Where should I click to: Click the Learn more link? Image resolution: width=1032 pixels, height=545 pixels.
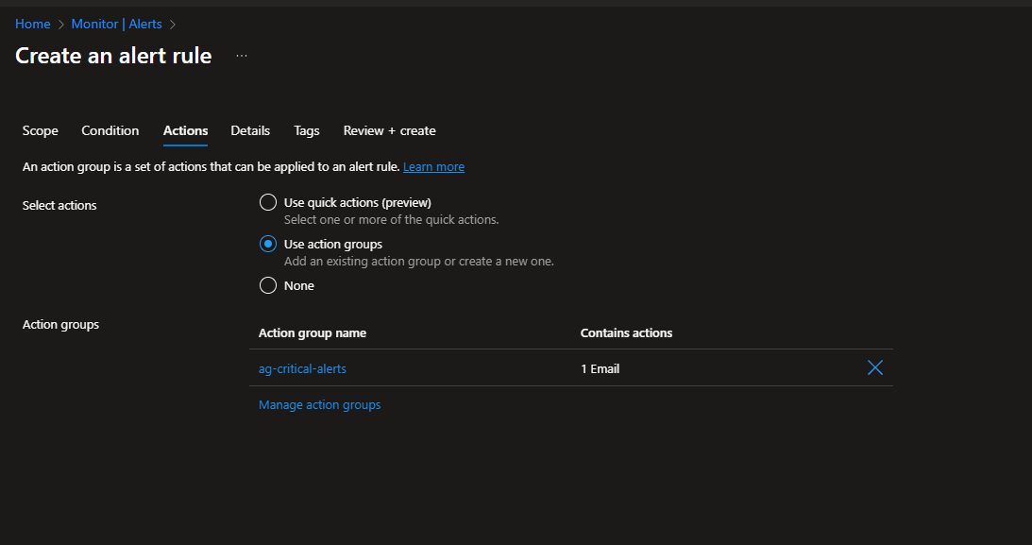tap(433, 167)
